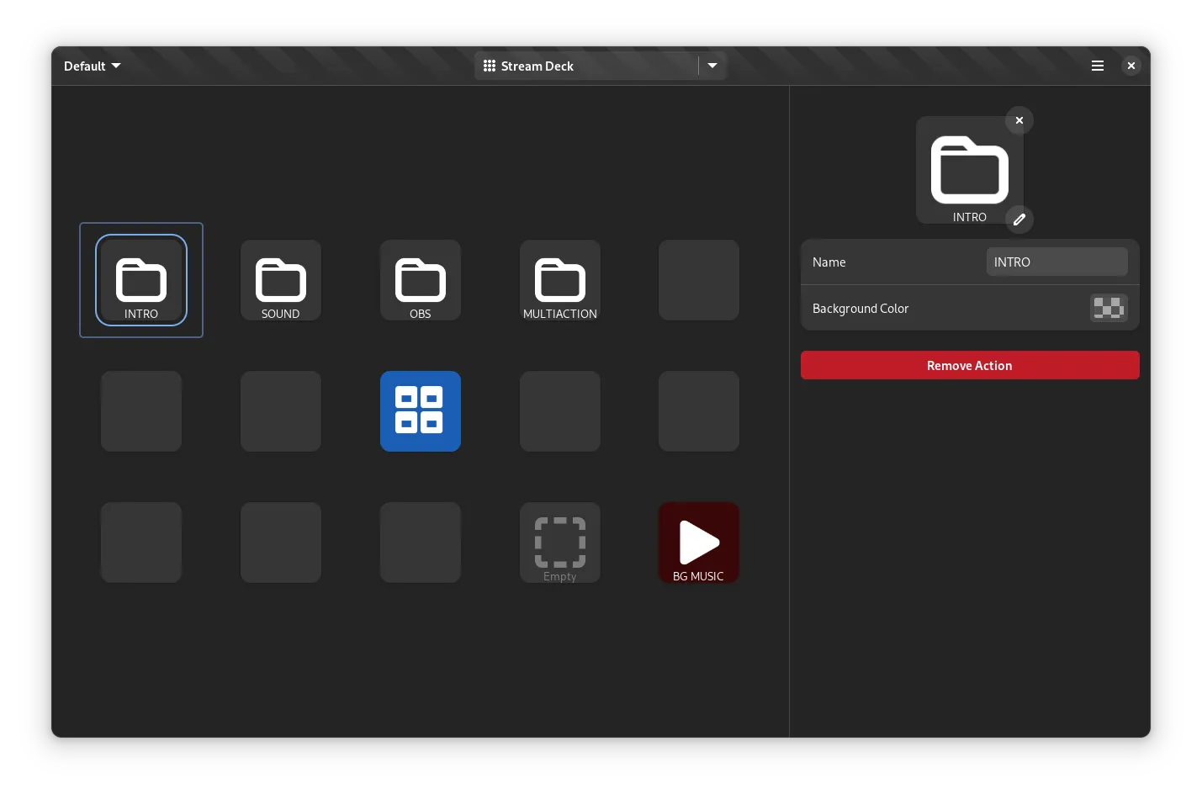The image size is (1202, 794).
Task: Open the Background Color swatch
Action: pos(1108,309)
